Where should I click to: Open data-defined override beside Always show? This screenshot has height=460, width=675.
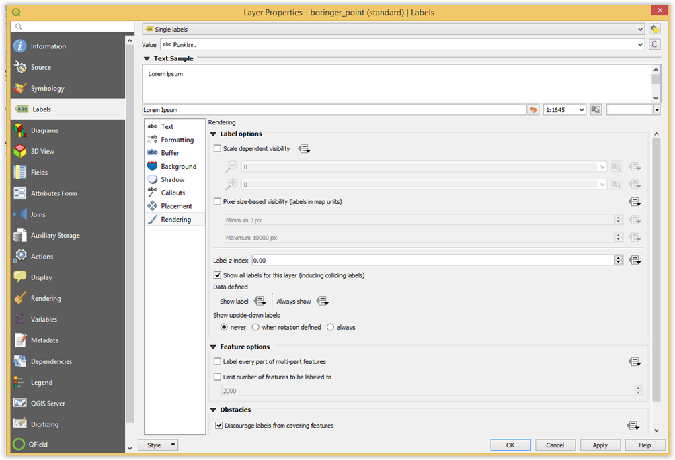(323, 301)
